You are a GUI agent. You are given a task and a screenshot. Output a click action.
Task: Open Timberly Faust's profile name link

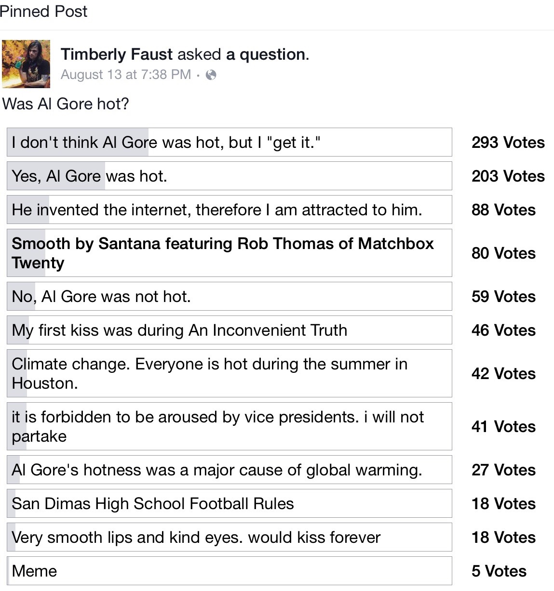pyautogui.click(x=116, y=54)
